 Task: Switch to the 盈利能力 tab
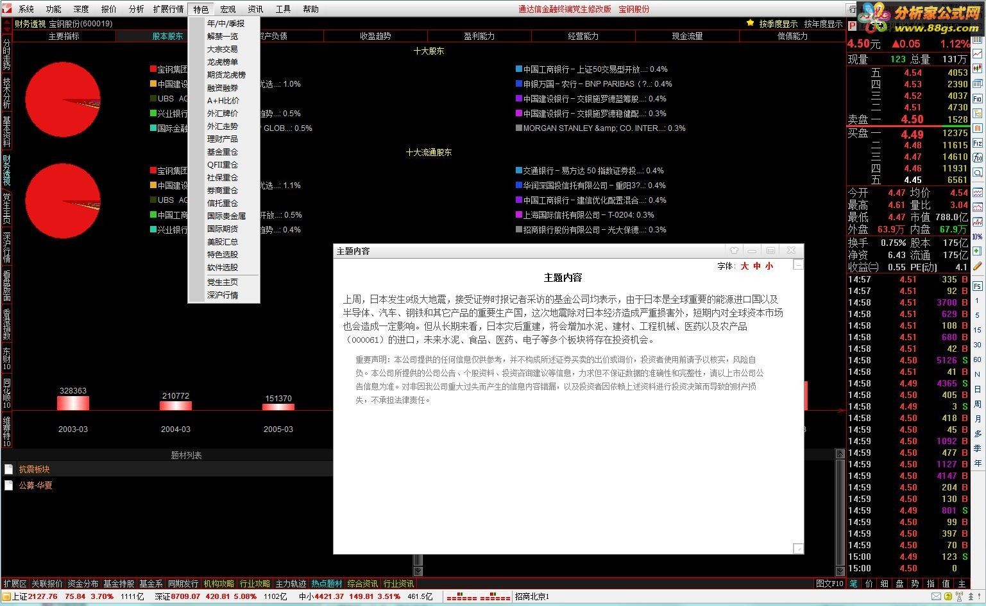click(479, 36)
